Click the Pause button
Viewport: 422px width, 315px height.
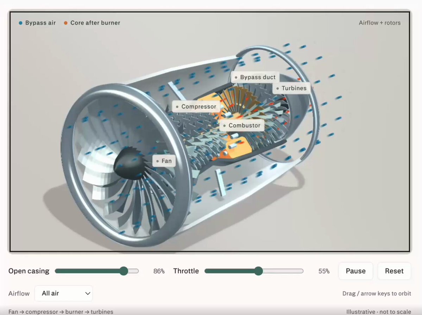[355, 271]
